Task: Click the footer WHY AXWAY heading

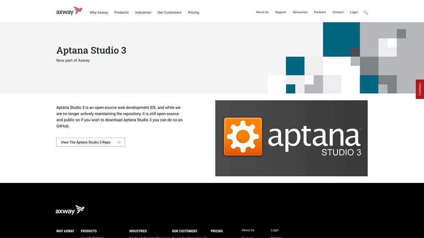Action: click(x=65, y=231)
